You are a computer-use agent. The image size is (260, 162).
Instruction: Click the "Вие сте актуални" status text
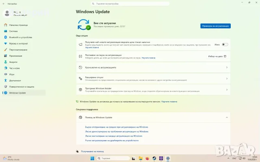point(105,23)
